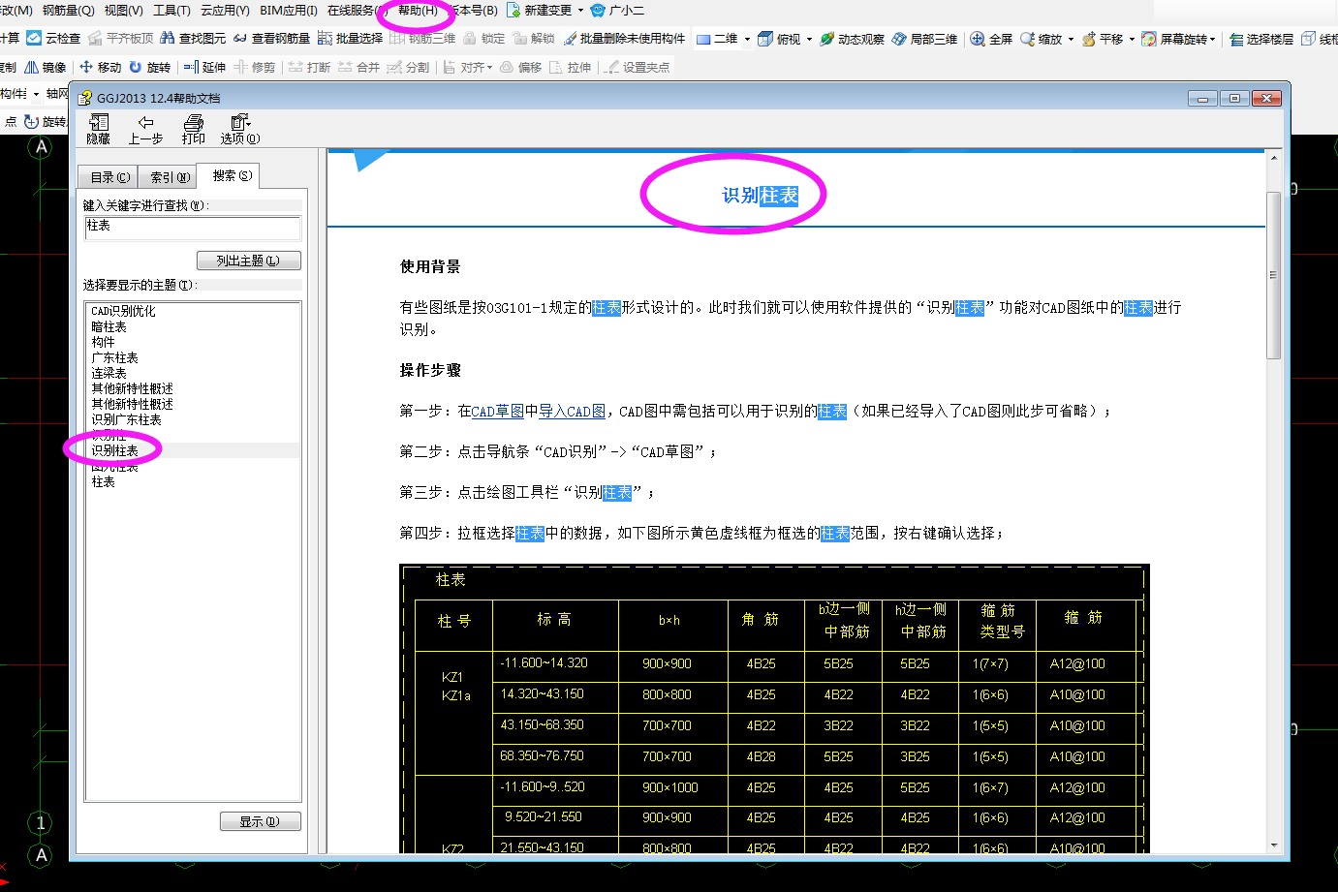Open the Help 帮助(H) menu
The height and width of the screenshot is (892, 1338).
tap(418, 11)
